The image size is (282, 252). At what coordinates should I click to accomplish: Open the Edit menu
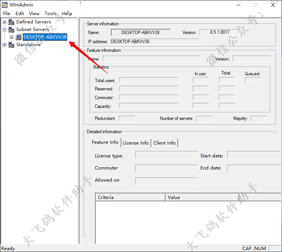tap(20, 14)
